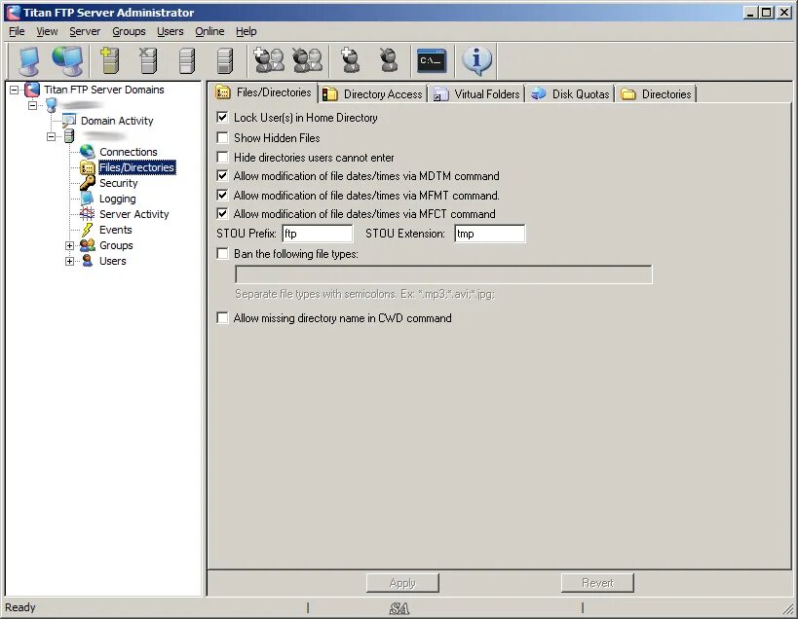Select Security in the server tree

pos(119,183)
